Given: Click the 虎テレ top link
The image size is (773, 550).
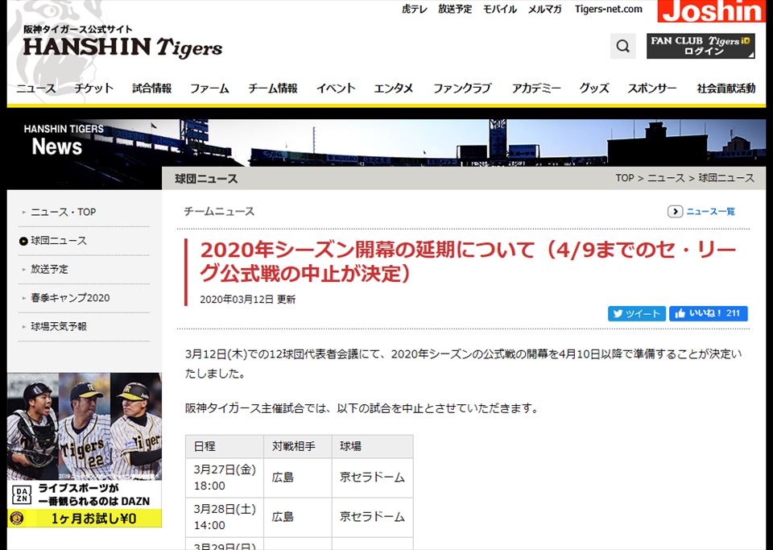Looking at the screenshot, I should (415, 10).
